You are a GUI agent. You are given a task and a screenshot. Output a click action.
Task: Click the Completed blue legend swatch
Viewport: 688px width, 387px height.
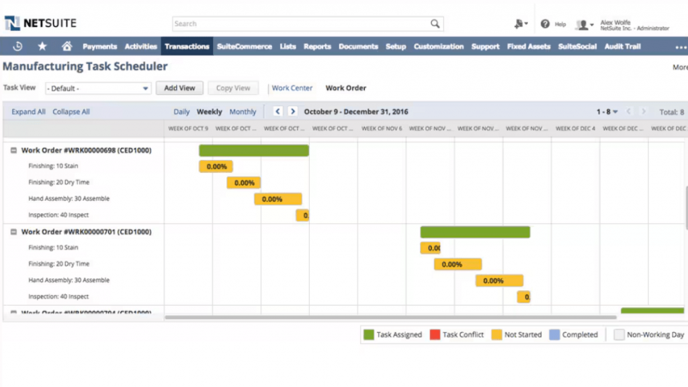pos(554,335)
